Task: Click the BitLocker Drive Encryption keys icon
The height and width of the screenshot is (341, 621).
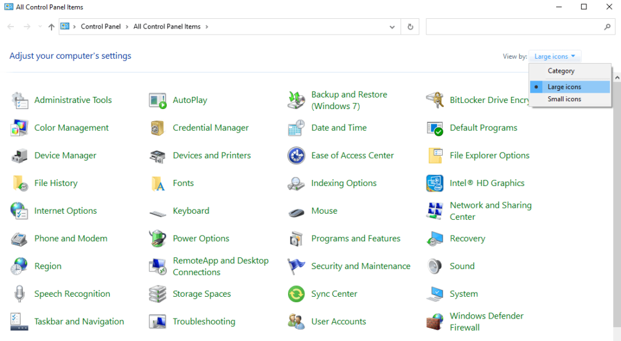Action: click(435, 100)
